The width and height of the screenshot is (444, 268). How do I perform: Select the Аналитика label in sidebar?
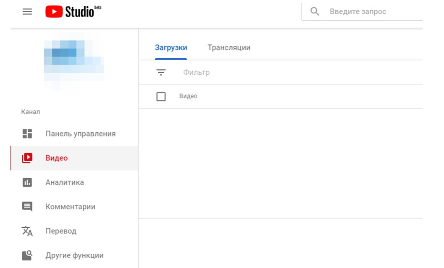pyautogui.click(x=65, y=182)
